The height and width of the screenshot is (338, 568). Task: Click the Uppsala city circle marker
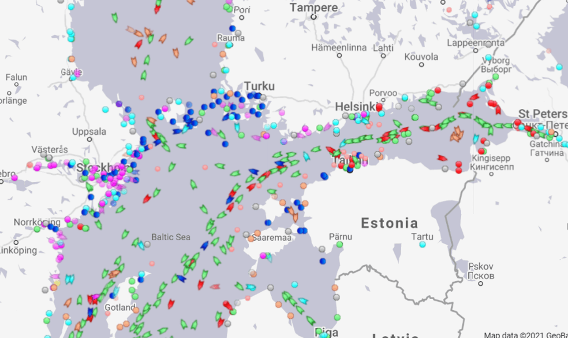(89, 139)
